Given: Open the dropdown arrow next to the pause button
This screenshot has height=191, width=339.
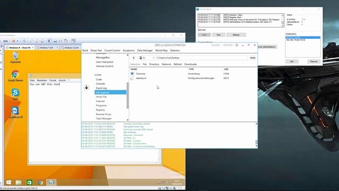Looking at the screenshot, I should coord(17,41).
